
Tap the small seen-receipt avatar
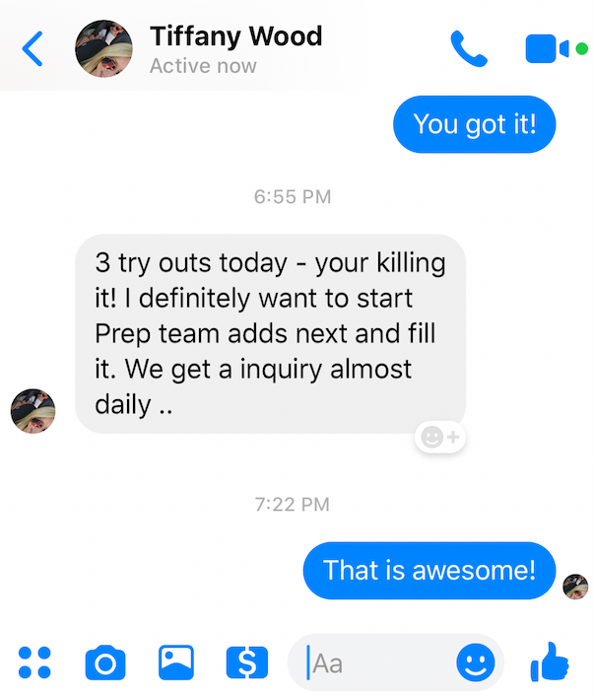click(x=575, y=587)
